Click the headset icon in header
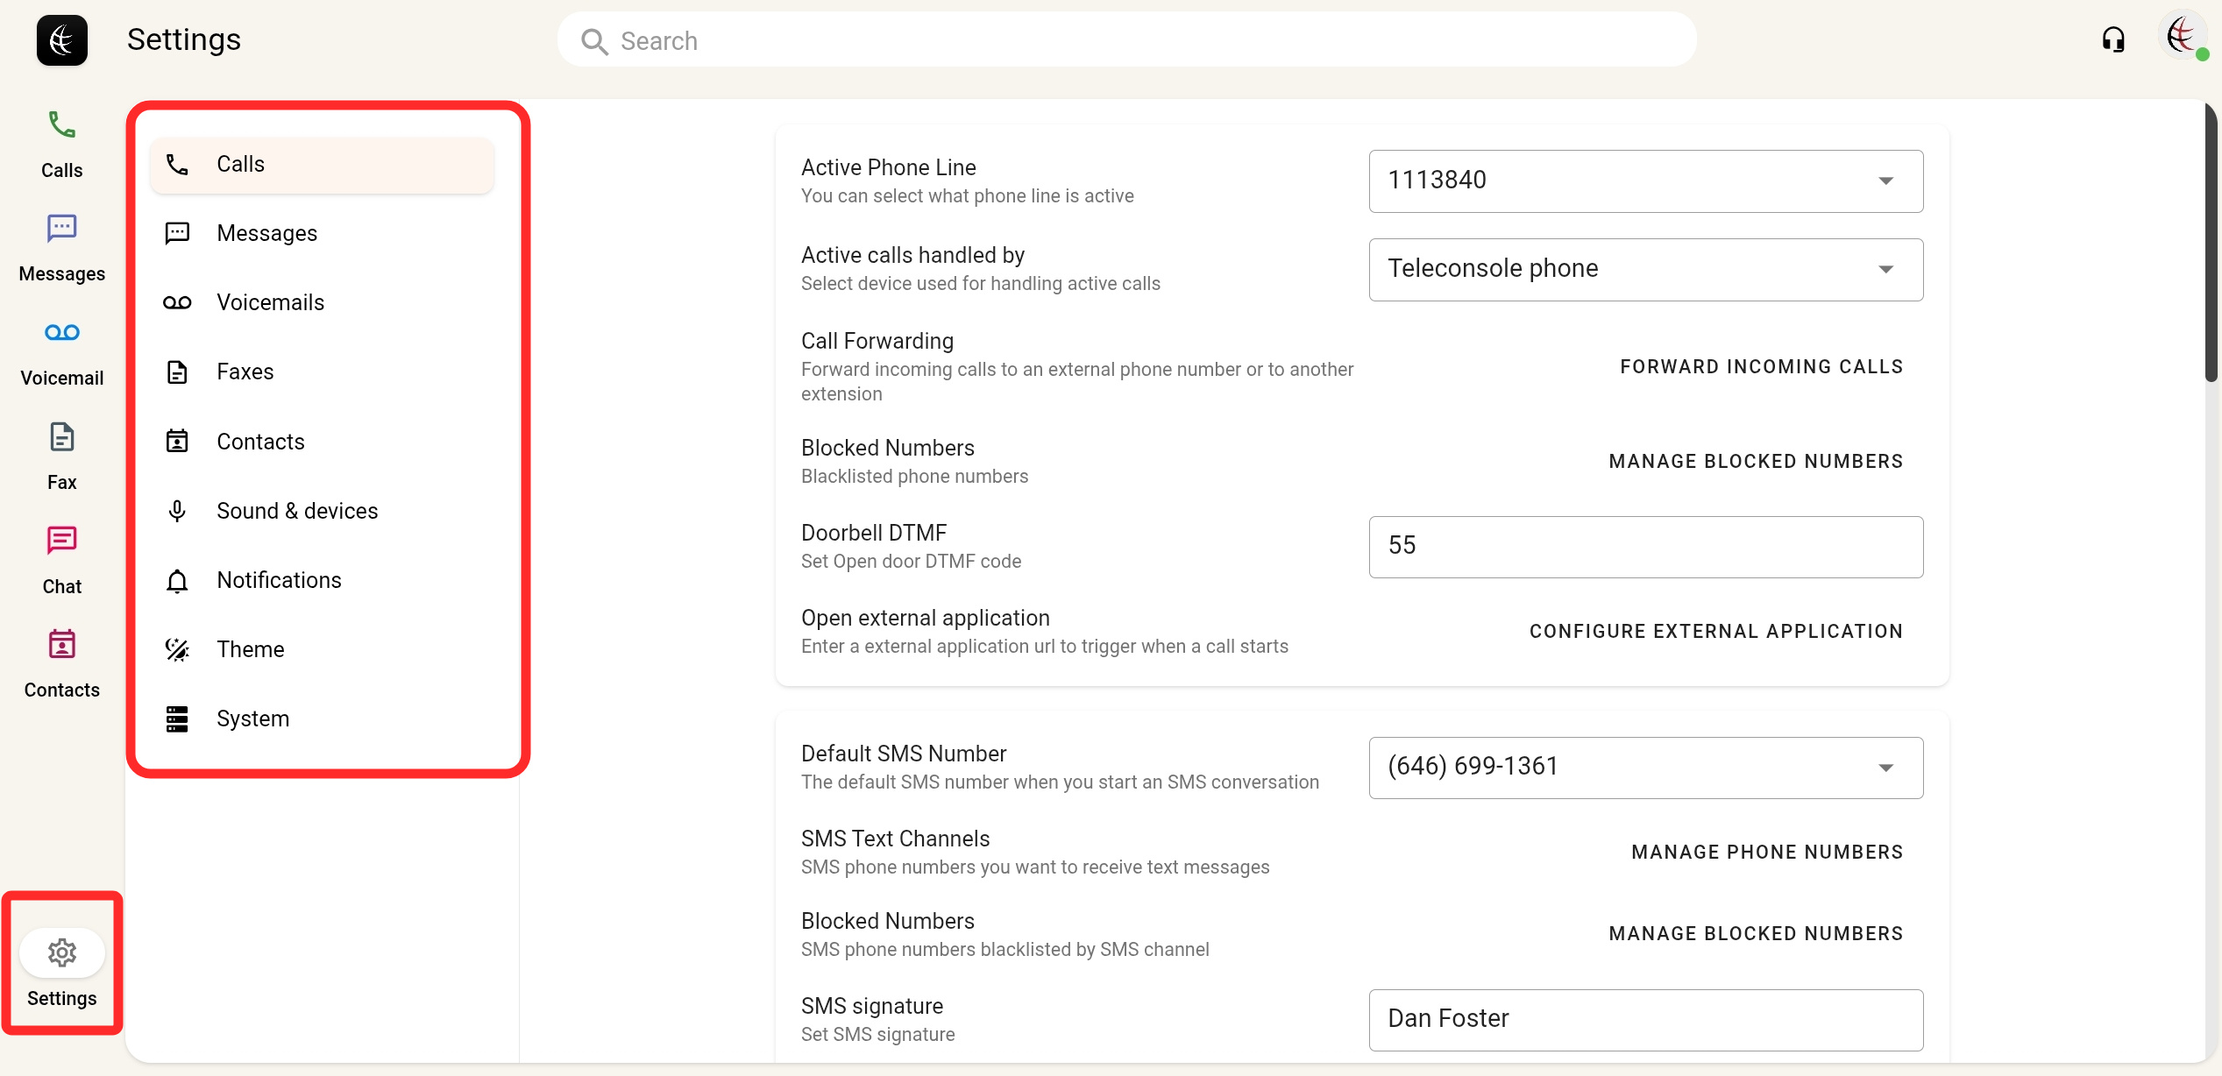This screenshot has height=1076, width=2222. pos(2113,39)
